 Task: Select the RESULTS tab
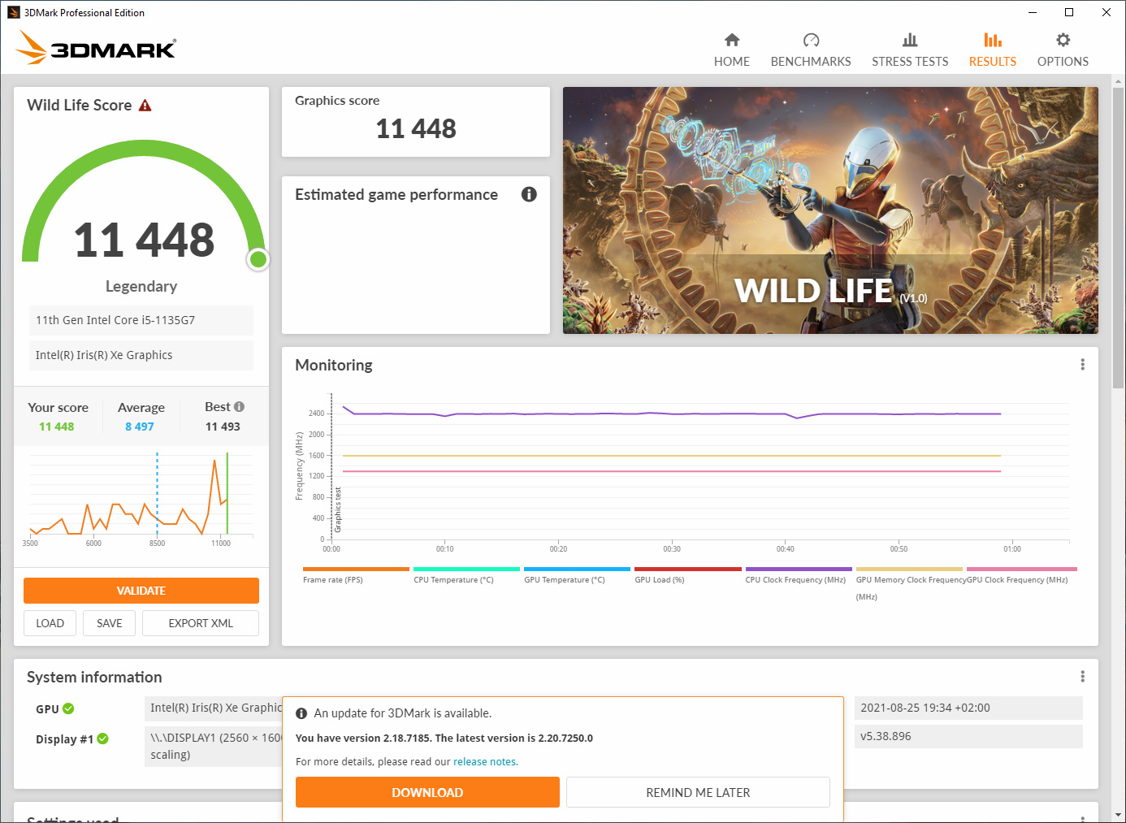993,50
